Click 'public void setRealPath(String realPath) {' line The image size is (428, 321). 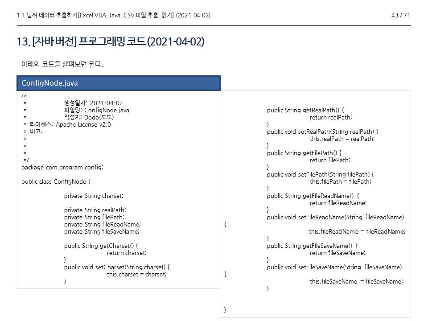tap(323, 132)
